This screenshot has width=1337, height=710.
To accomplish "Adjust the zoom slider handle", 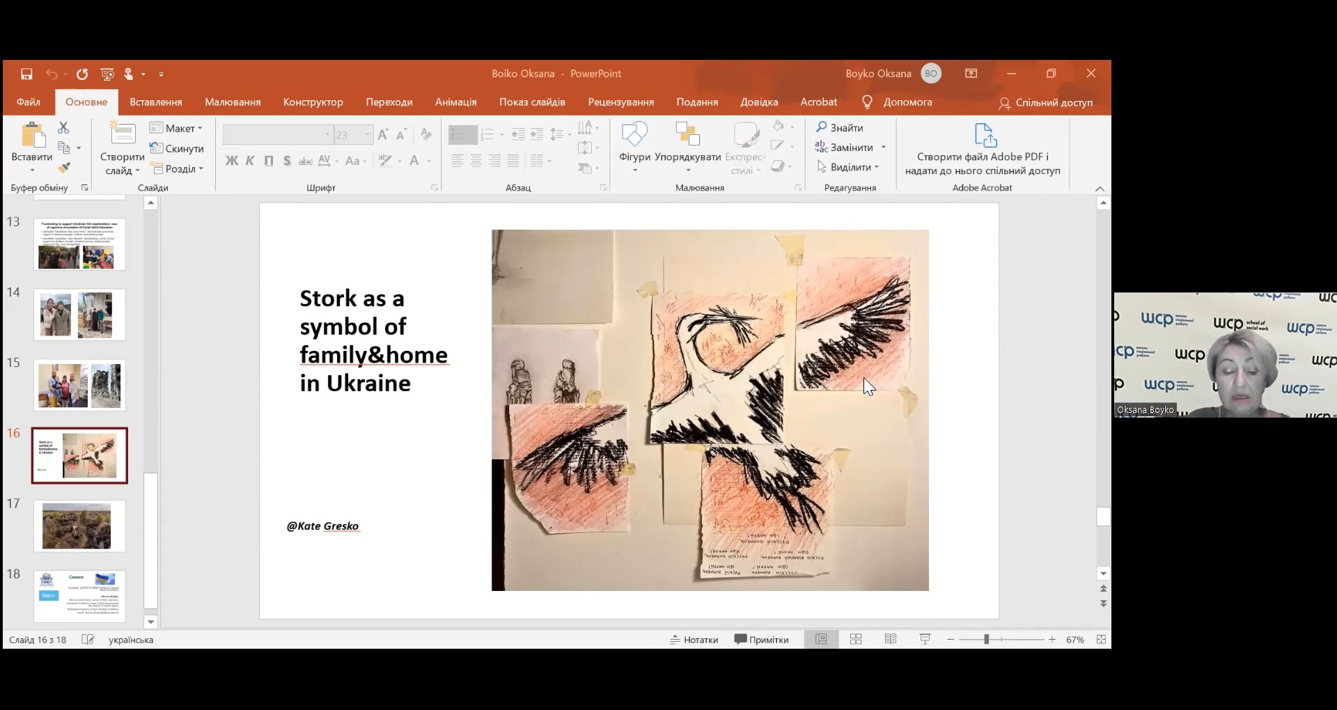I will (x=986, y=639).
